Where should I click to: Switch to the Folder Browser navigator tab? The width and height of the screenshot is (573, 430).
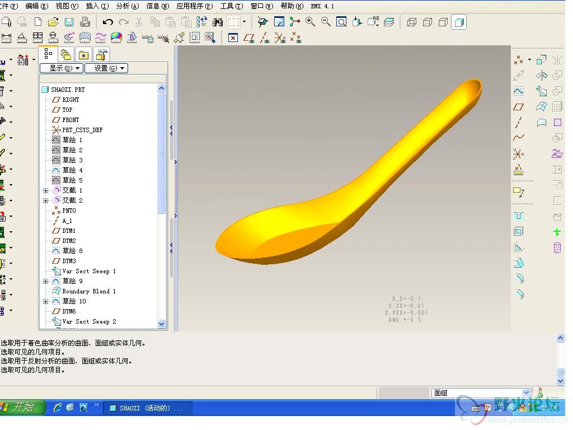66,55
